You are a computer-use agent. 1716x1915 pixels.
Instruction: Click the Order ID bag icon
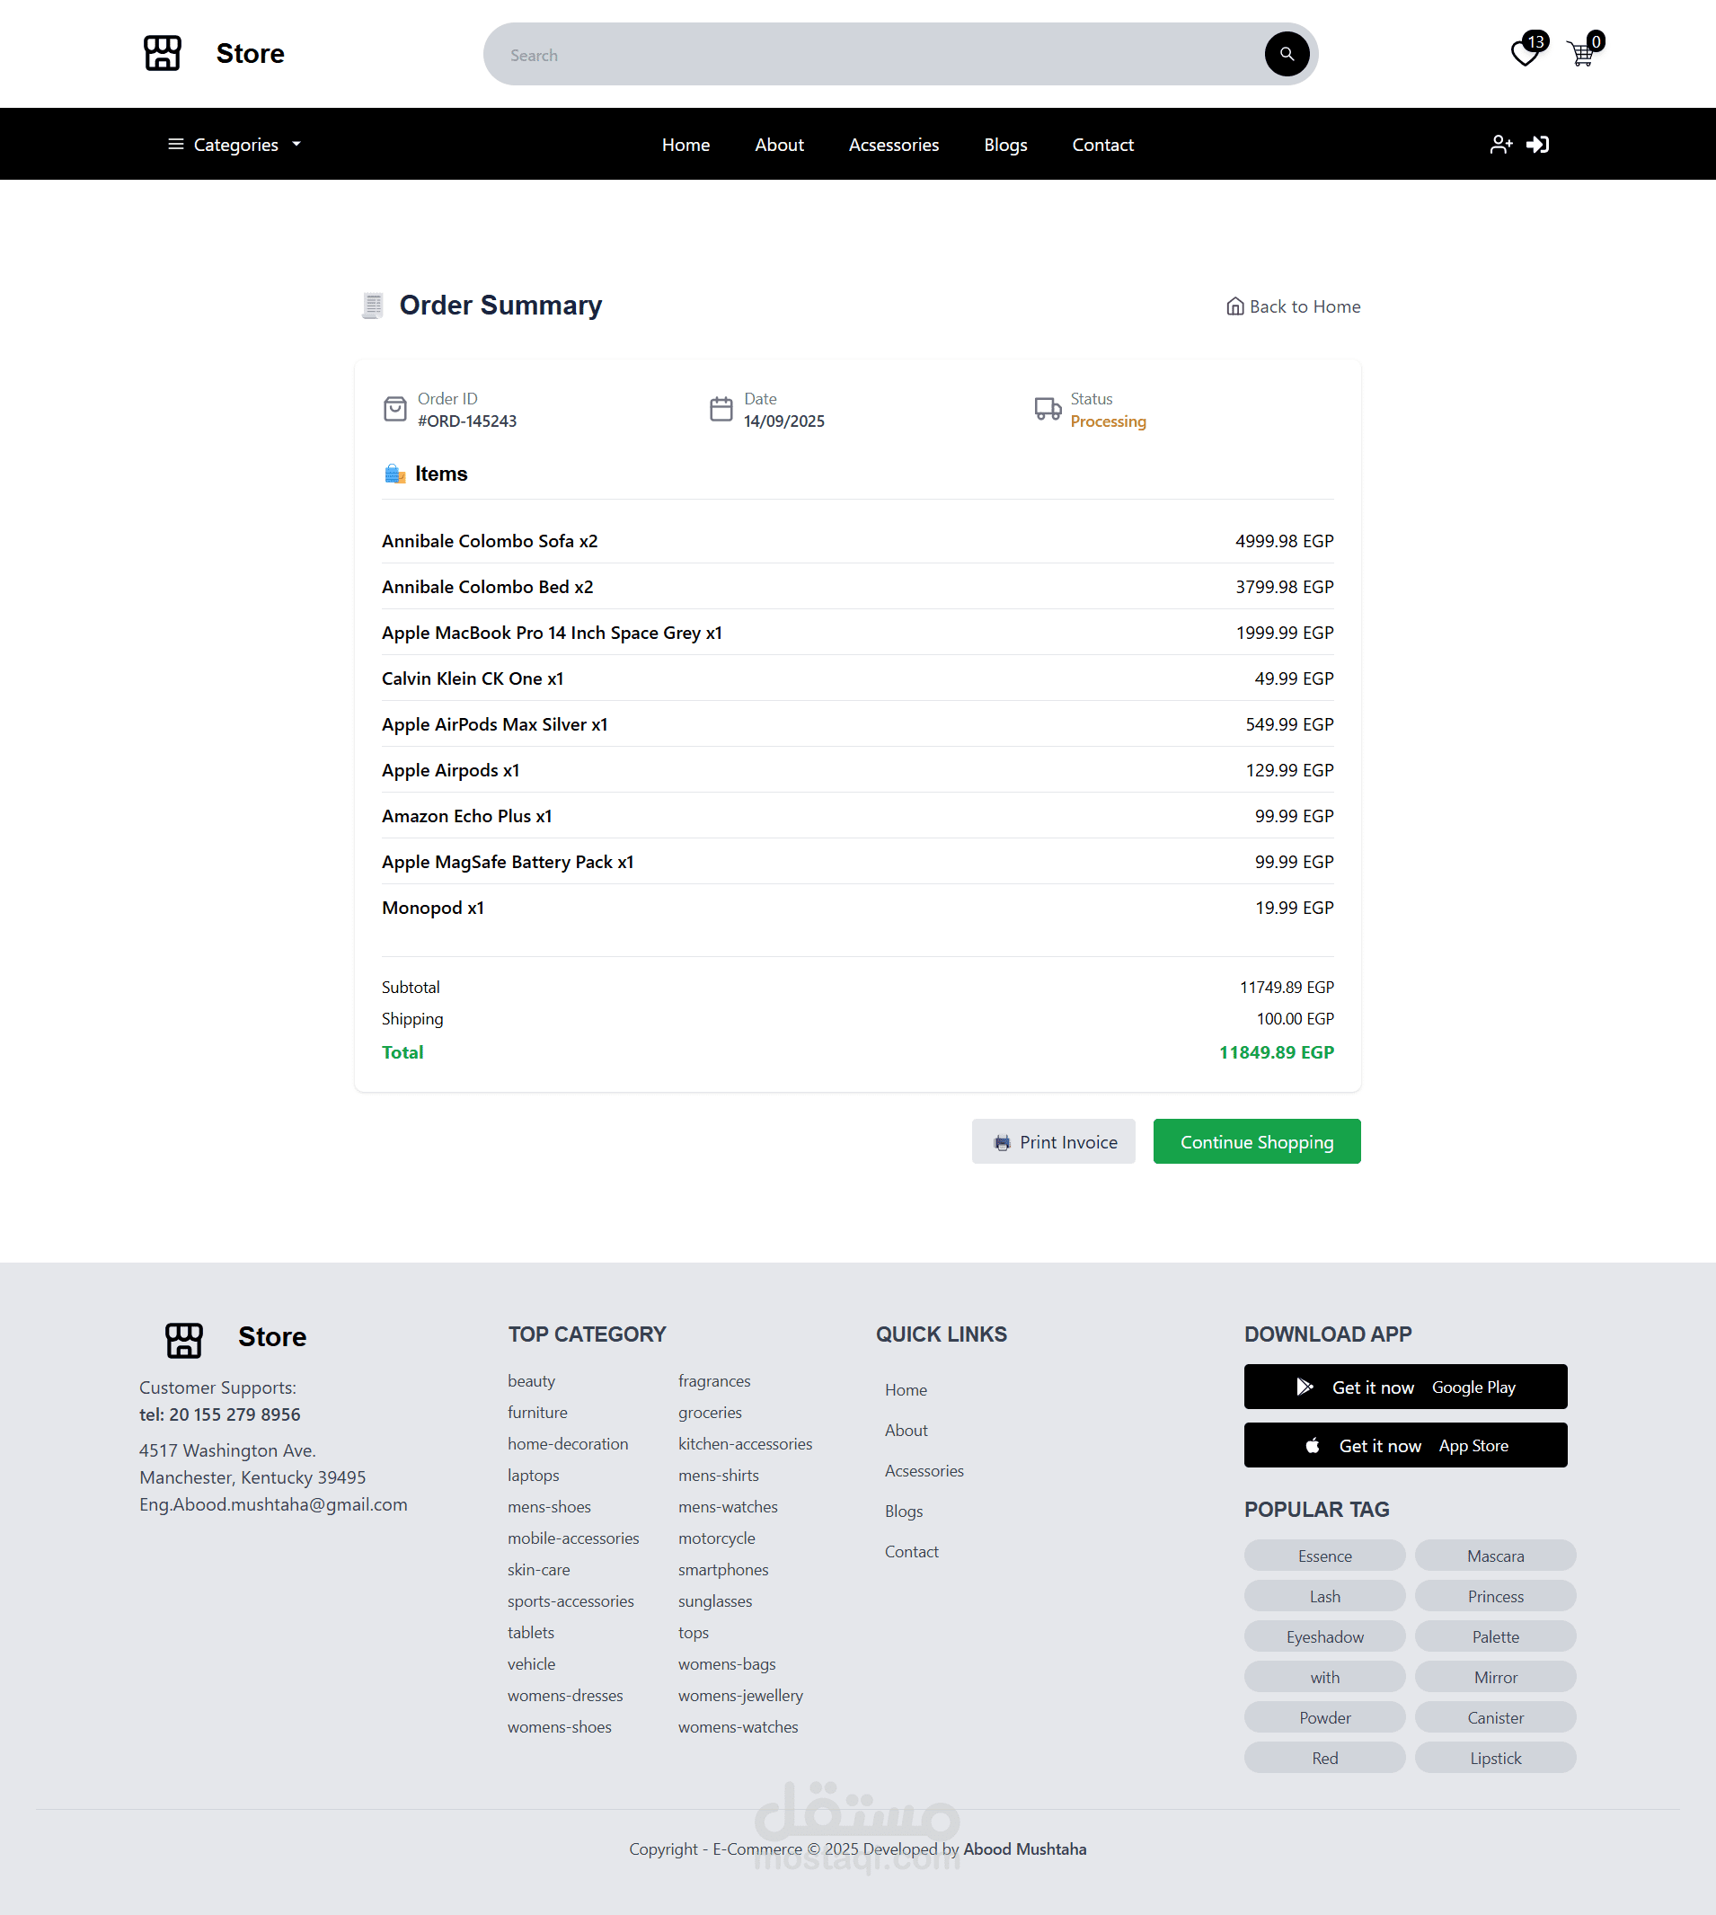[395, 409]
